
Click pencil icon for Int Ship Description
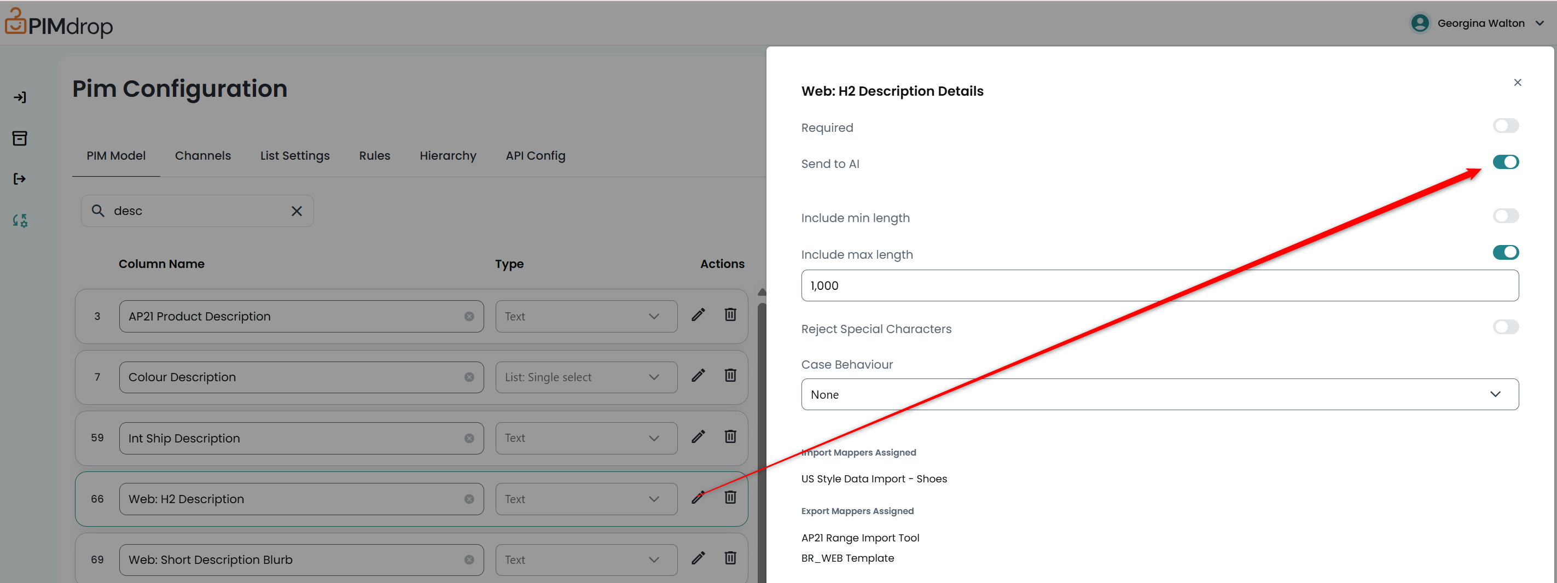[698, 436]
